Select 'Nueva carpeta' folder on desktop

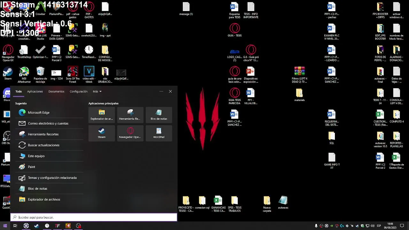267,204
